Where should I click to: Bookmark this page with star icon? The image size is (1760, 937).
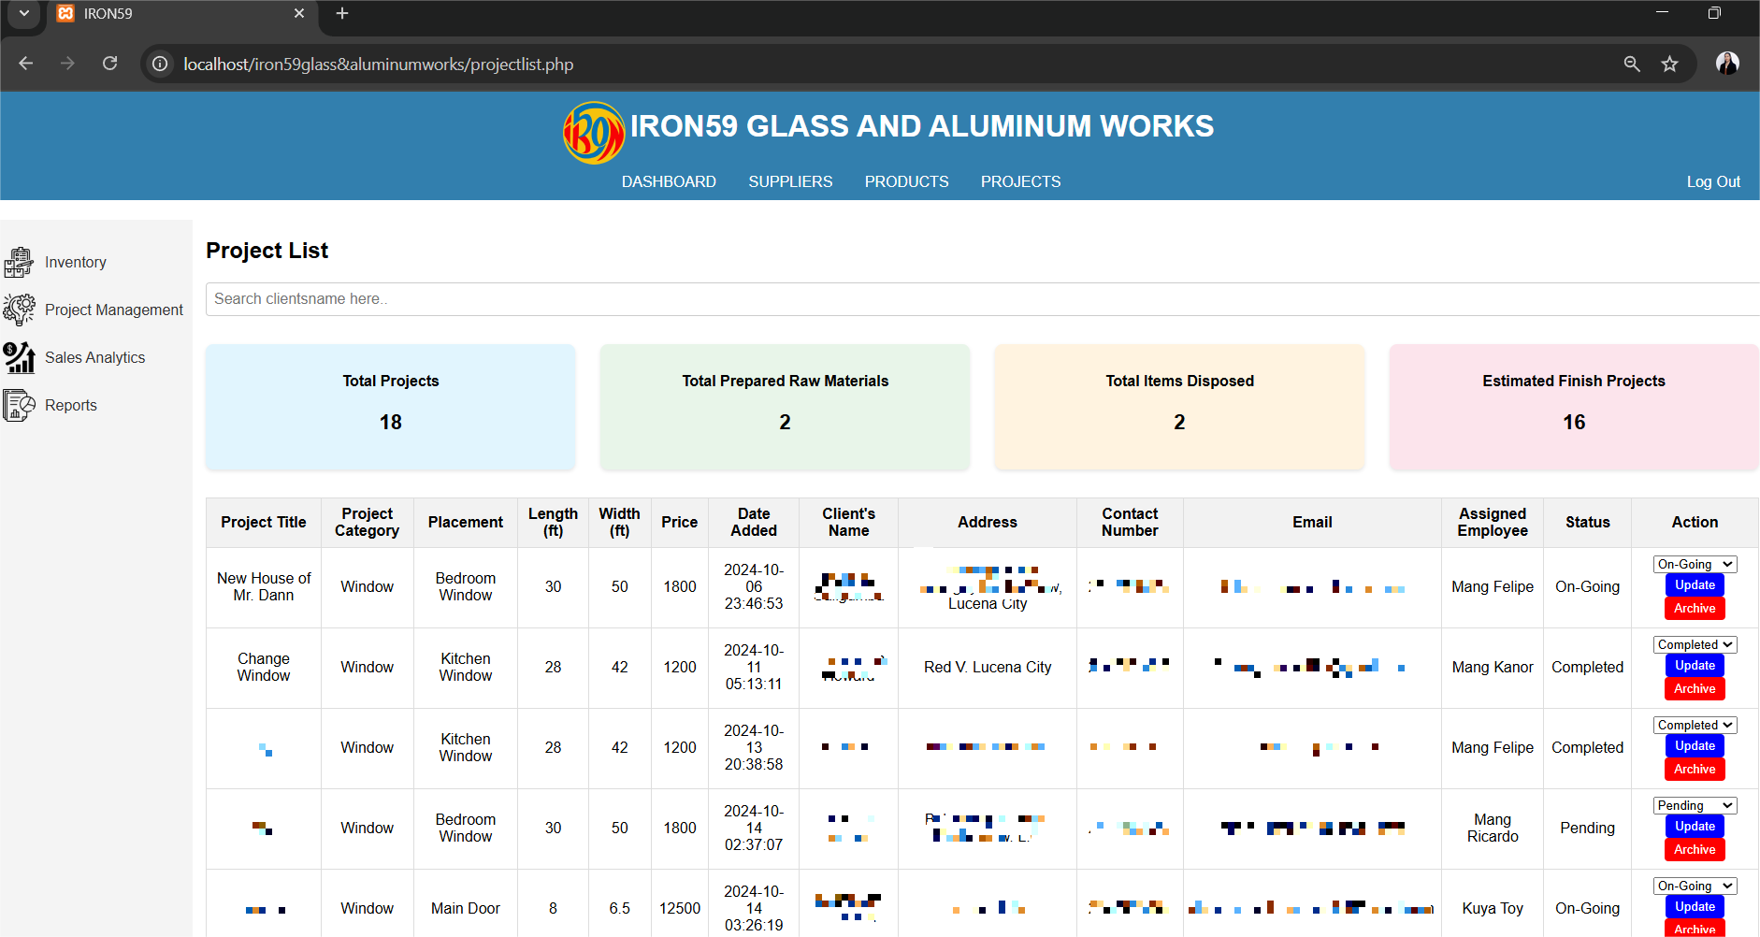pyautogui.click(x=1669, y=64)
